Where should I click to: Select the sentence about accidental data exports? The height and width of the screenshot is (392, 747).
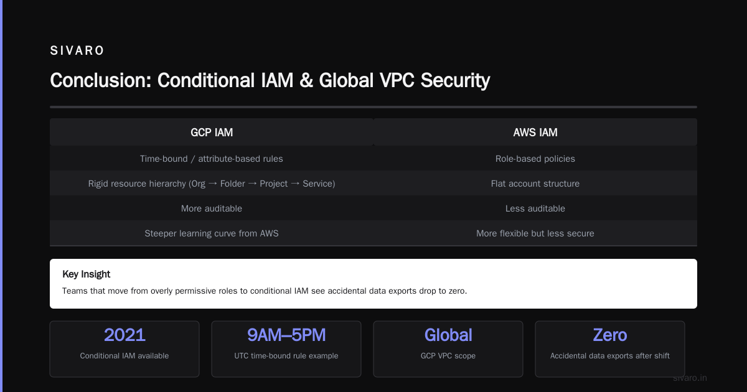[x=265, y=291]
